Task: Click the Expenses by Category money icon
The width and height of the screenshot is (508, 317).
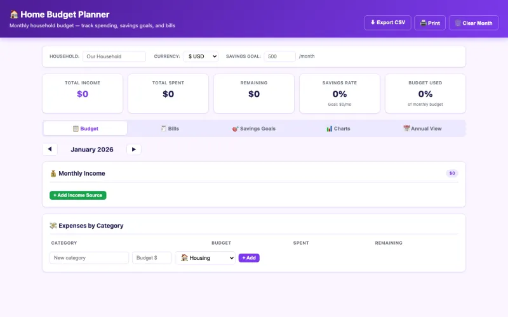Action: (x=53, y=226)
